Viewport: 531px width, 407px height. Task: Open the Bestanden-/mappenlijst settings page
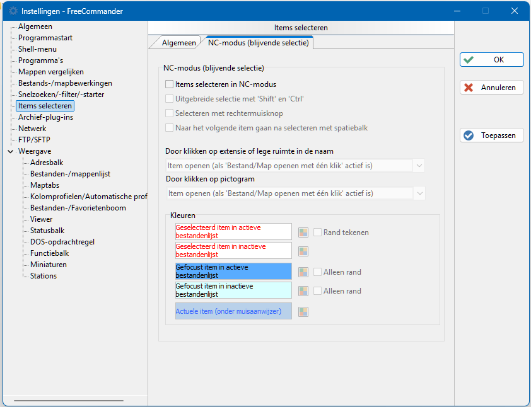(x=70, y=174)
